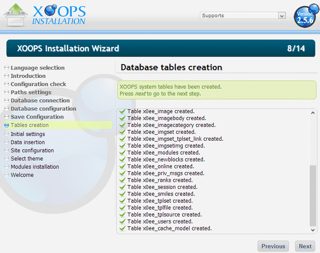This screenshot has height=253, width=320.
Task: Click checkmark icon next to x0ee_session
Action: [x=122, y=187]
